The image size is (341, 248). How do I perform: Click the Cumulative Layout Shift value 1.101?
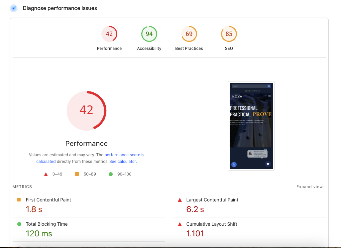[195, 234]
